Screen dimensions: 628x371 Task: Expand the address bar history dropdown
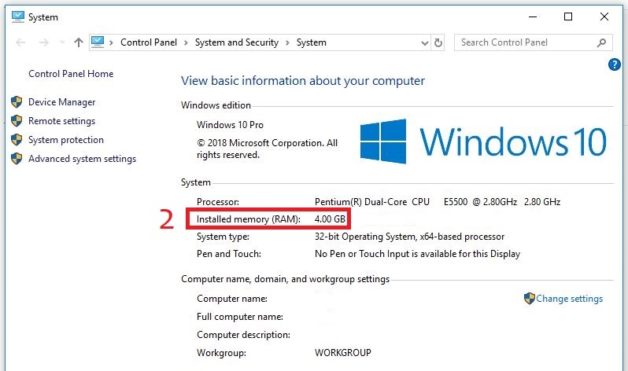425,42
